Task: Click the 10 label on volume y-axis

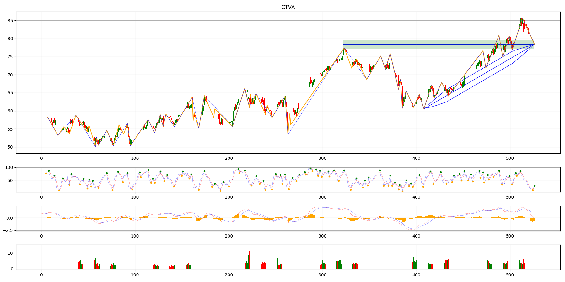Action: 9,253
